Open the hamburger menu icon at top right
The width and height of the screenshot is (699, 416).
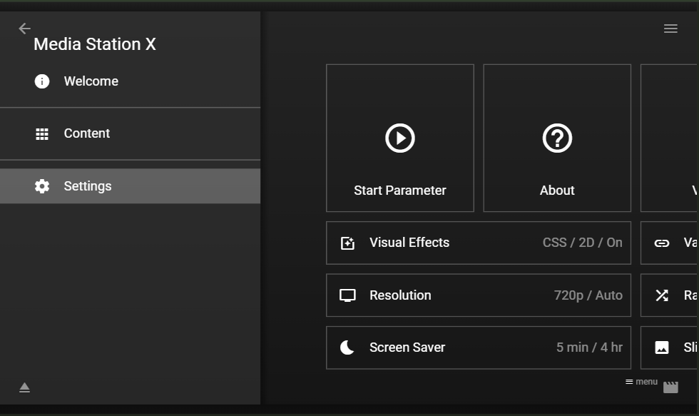[x=670, y=29]
